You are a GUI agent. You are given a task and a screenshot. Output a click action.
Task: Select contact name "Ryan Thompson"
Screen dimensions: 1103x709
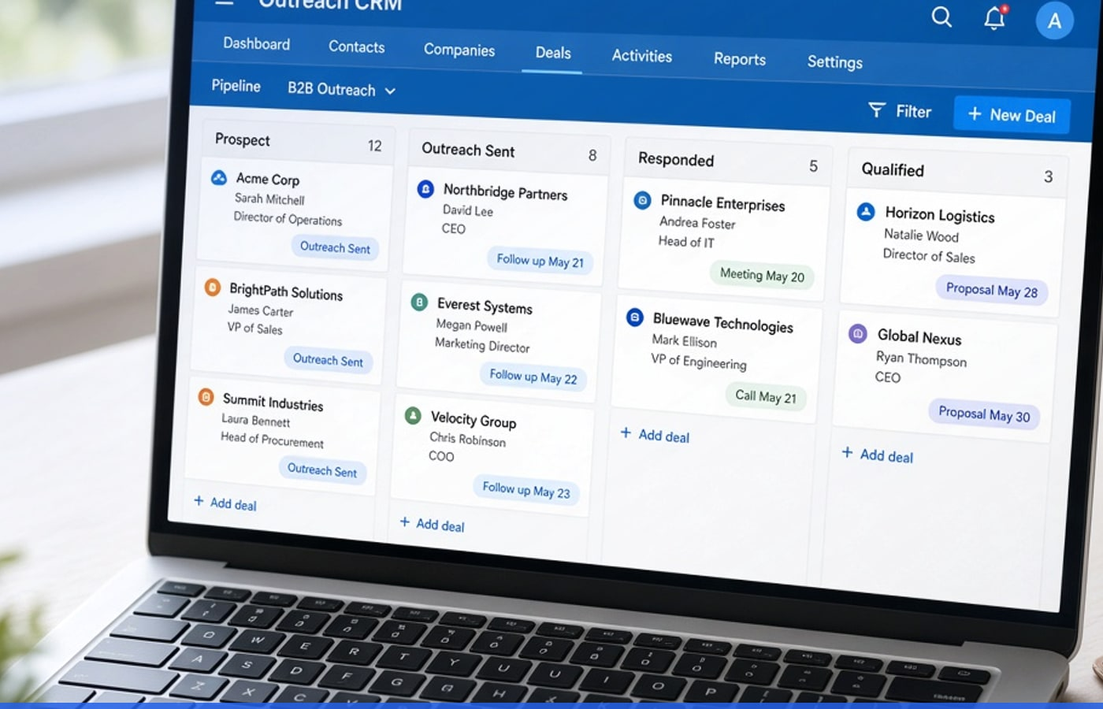point(921,358)
